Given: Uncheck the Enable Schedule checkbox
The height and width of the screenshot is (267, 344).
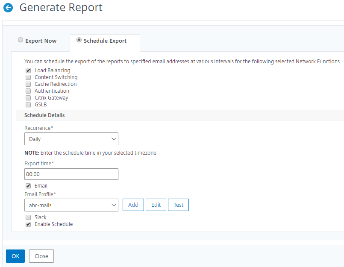Looking at the screenshot, I should (28, 224).
